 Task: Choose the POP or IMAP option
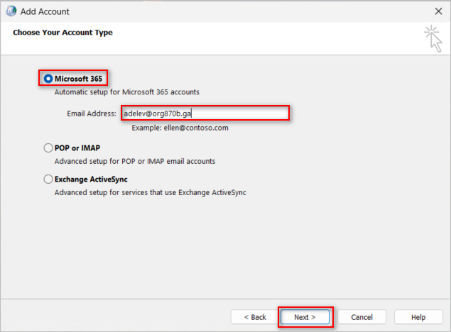pyautogui.click(x=48, y=148)
